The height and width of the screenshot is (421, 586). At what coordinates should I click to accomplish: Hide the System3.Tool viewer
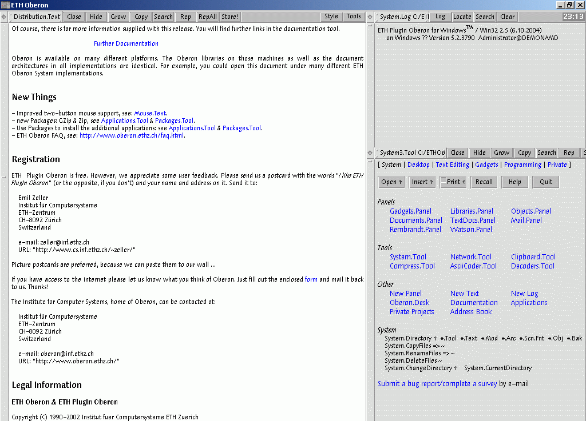tap(480, 153)
